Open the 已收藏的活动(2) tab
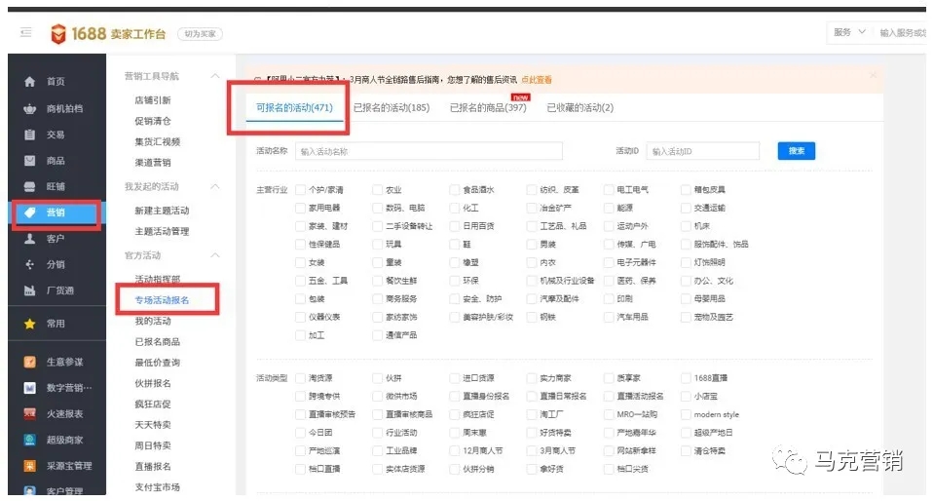933x501 pixels. [x=579, y=108]
